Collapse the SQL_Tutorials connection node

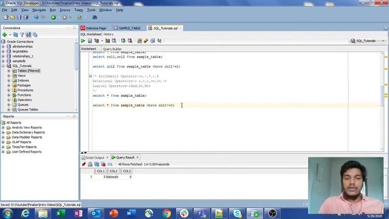point(3,66)
